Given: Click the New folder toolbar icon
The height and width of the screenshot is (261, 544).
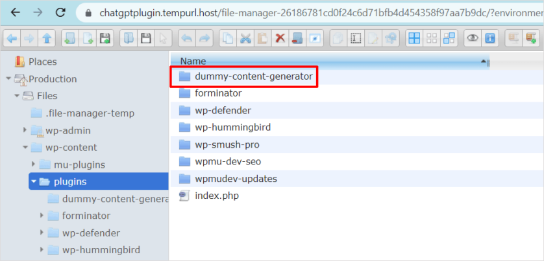Looking at the screenshot, I should click(x=70, y=38).
